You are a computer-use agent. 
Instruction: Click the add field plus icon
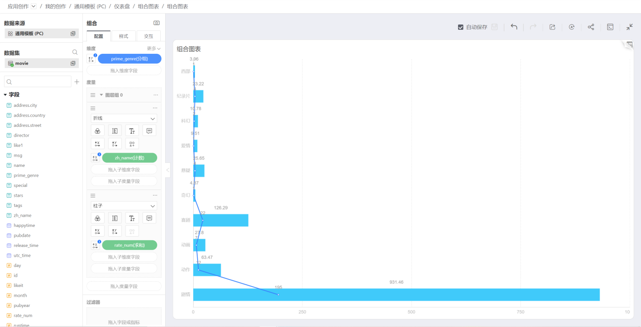click(77, 82)
